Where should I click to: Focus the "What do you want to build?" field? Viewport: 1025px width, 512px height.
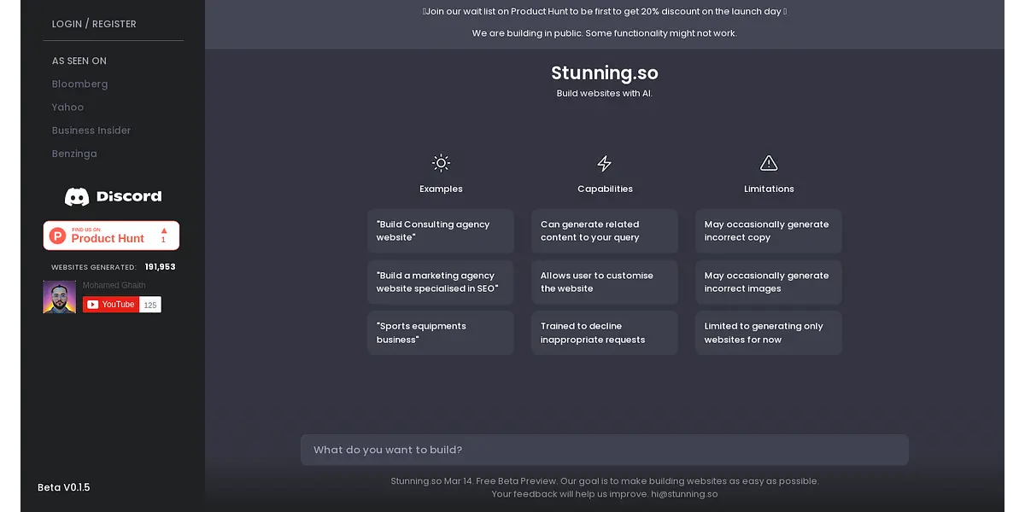point(604,450)
